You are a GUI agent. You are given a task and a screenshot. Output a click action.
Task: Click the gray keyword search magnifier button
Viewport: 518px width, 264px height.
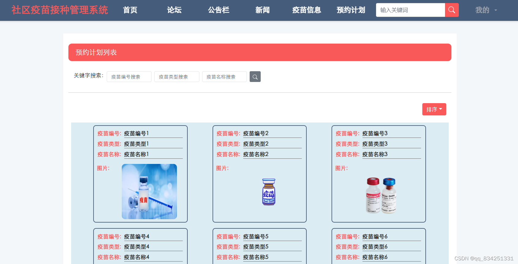pyautogui.click(x=255, y=77)
